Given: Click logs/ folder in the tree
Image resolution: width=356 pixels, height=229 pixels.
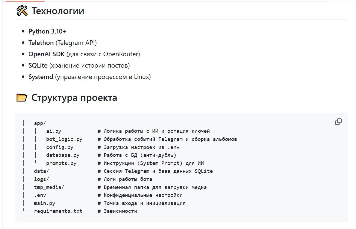Looking at the screenshot, I should pos(41,179).
